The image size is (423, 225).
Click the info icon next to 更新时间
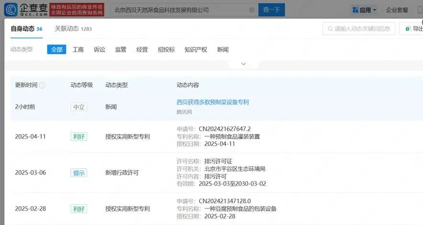[x=42, y=85]
